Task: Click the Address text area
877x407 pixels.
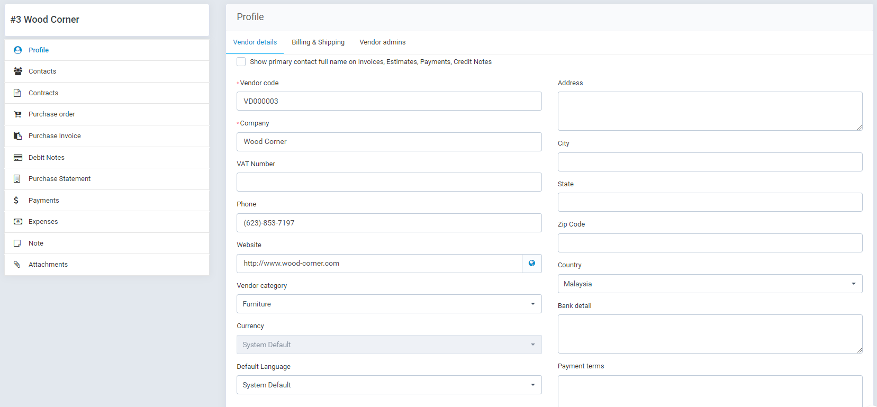Action: pos(710,111)
